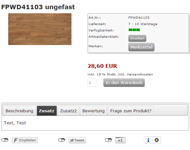Click the Twitter Tweet bird button
The image size is (190, 150).
pyautogui.click(x=77, y=140)
